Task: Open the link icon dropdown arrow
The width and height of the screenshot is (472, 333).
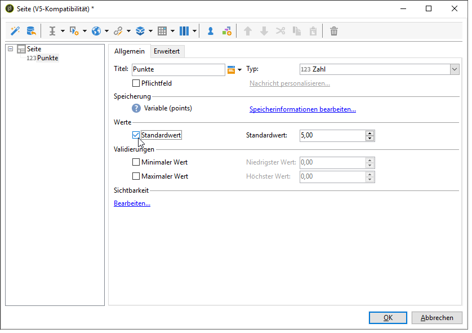Action: pyautogui.click(x=128, y=31)
